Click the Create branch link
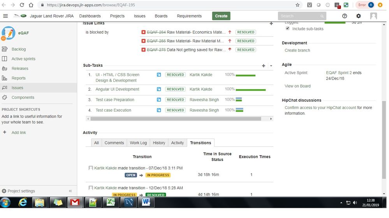The width and height of the screenshot is (389, 218). click(297, 50)
